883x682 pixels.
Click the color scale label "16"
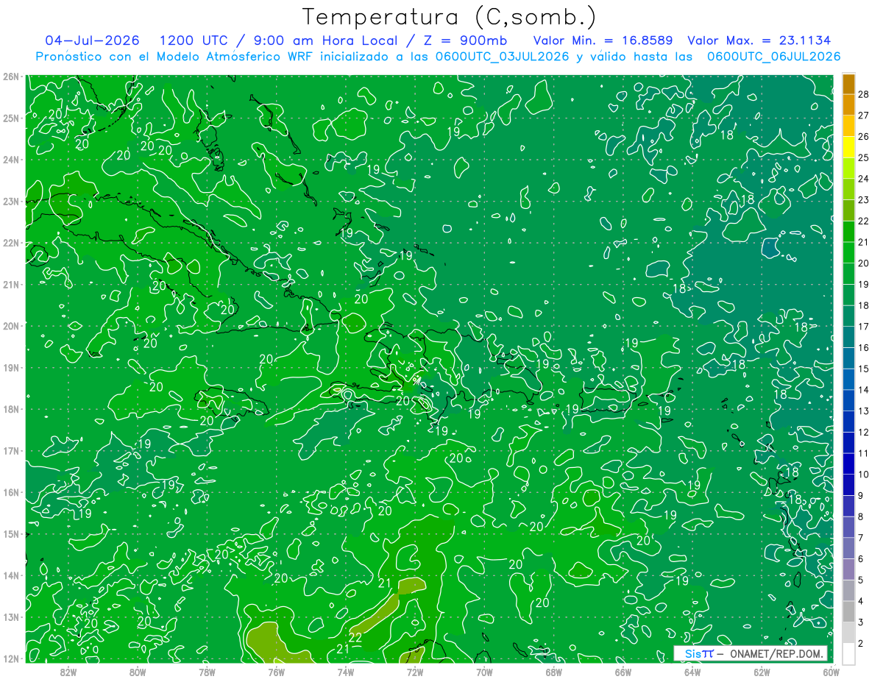(863, 347)
